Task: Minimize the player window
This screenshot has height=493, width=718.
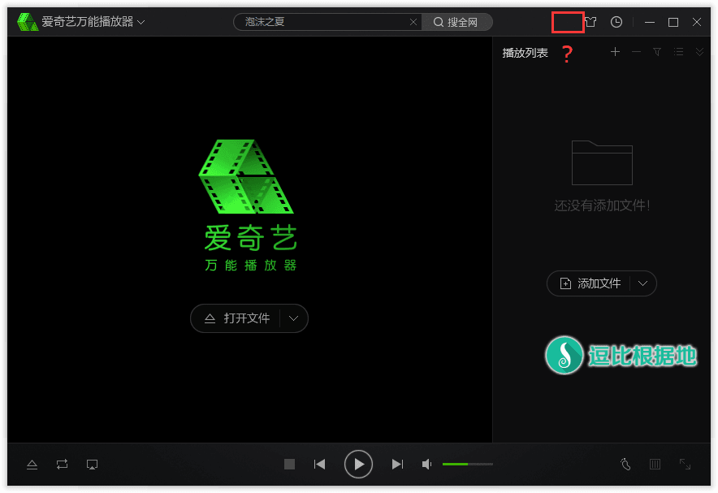Action: 649,22
